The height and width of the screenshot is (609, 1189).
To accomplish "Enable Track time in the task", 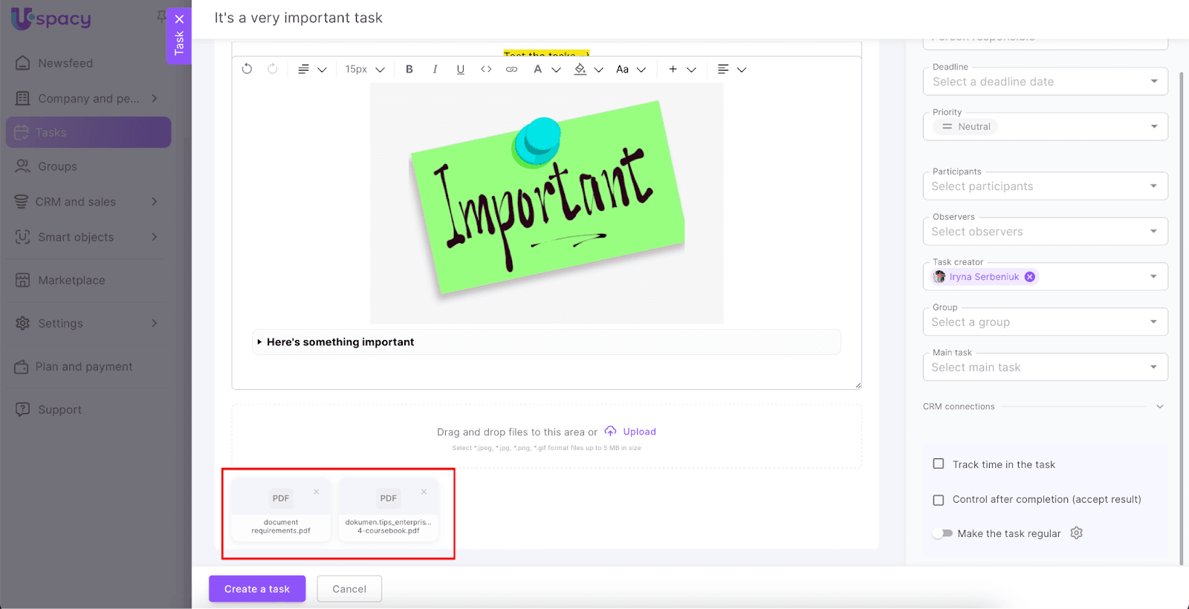I will coord(939,464).
